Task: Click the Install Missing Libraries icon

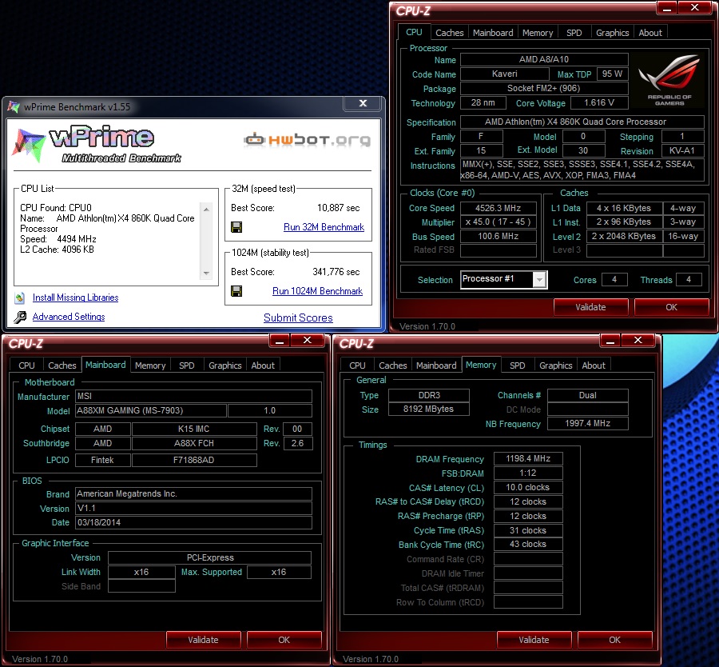Action: pyautogui.click(x=20, y=298)
